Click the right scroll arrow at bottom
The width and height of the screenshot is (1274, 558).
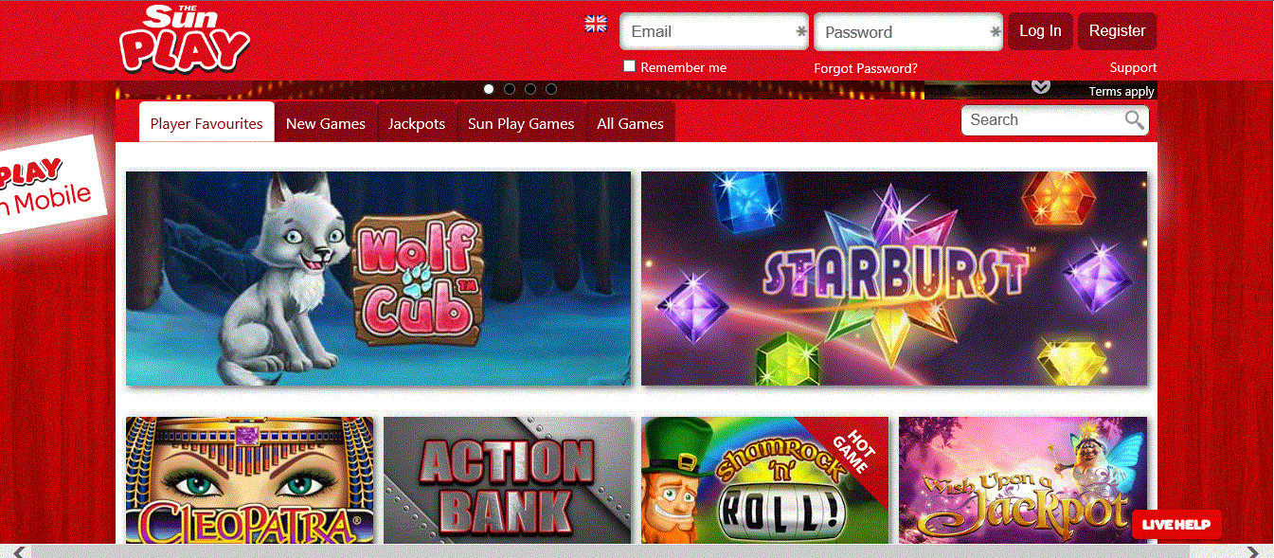point(1254,551)
